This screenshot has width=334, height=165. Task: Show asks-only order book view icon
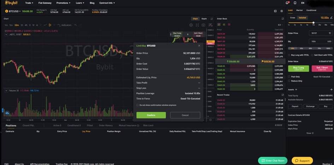(x=229, y=25)
